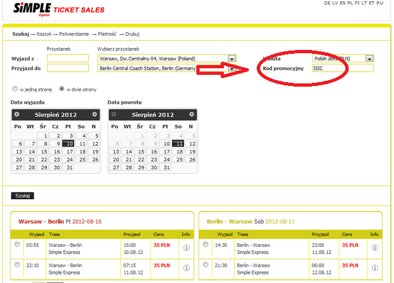Image resolution: width=394 pixels, height=283 pixels.
Task: Click 35 PLN price of 21:30 trip
Action: point(350,265)
